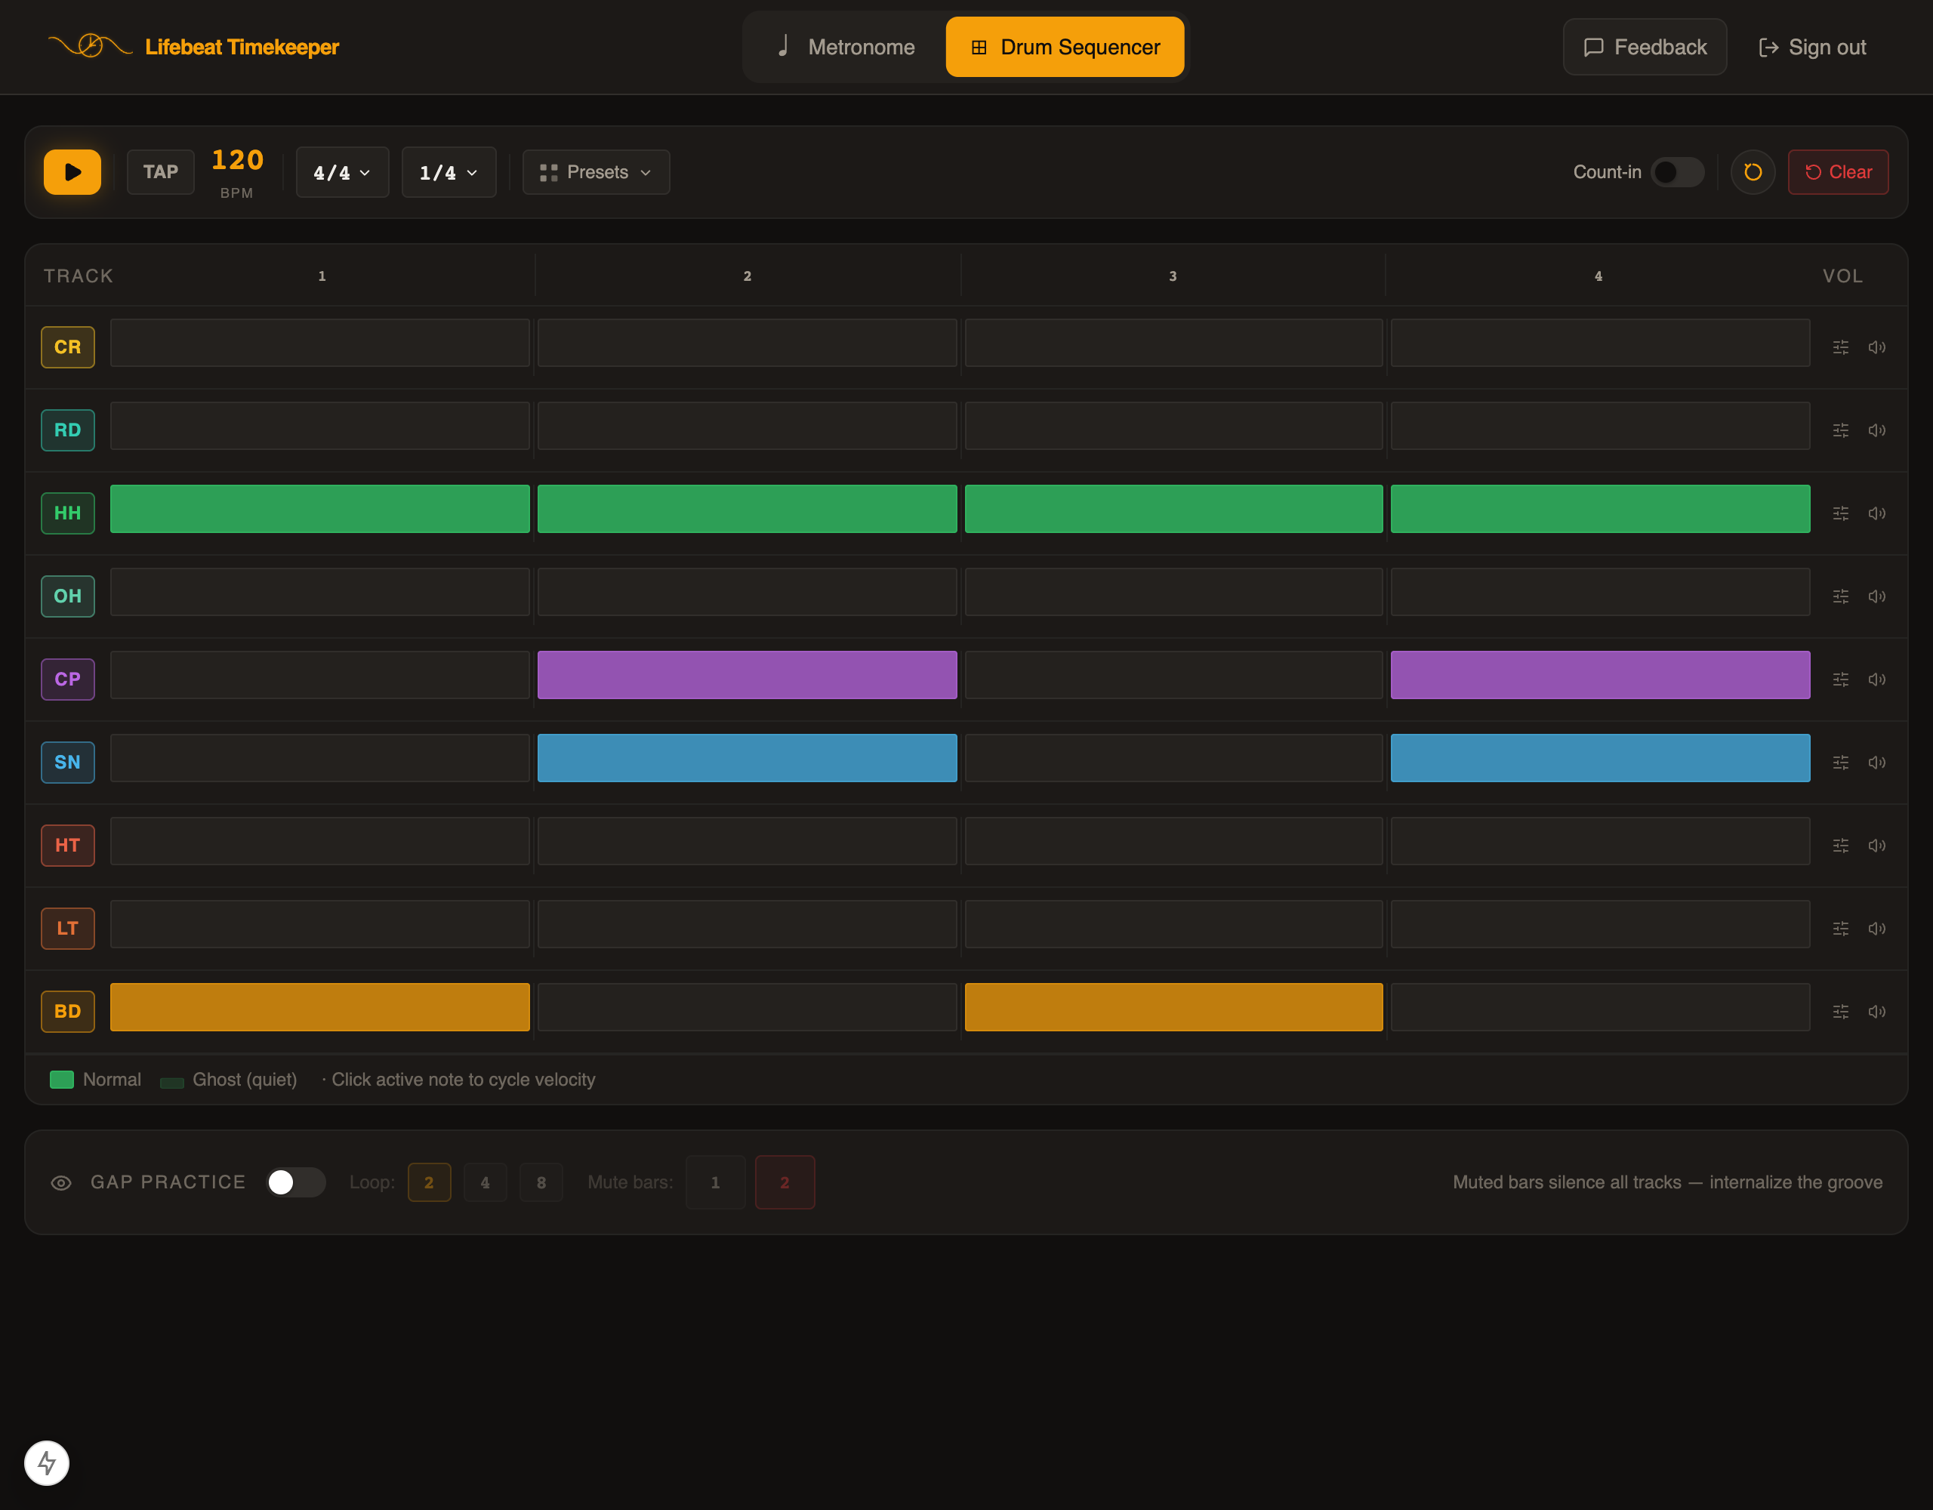Open the Feedback dialog
1933x1510 pixels.
coord(1645,47)
